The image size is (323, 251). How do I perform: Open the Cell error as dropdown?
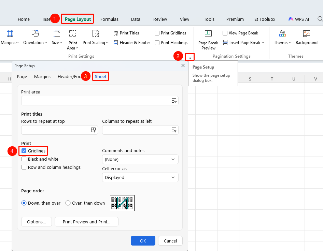[140, 177]
